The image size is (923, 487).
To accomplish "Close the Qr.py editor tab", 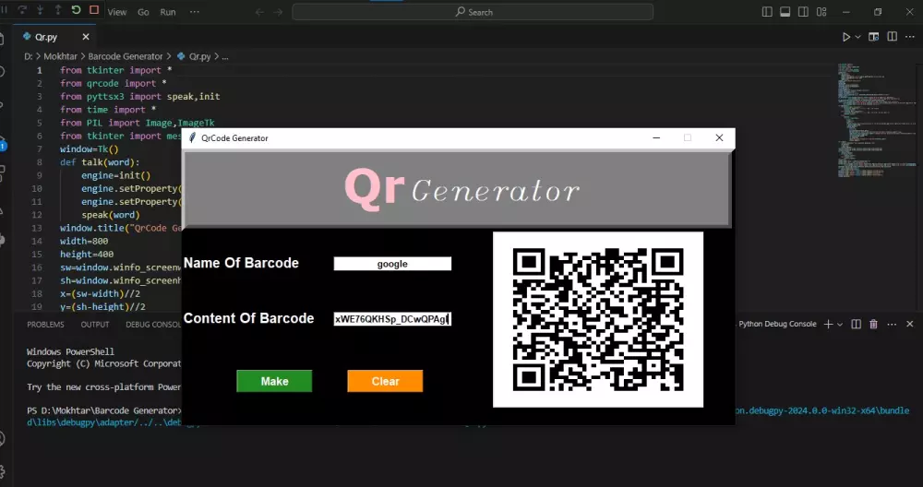I will point(85,37).
